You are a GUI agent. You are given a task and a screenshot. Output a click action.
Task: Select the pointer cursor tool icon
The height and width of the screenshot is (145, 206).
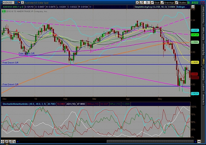pyautogui.click(x=14, y=141)
